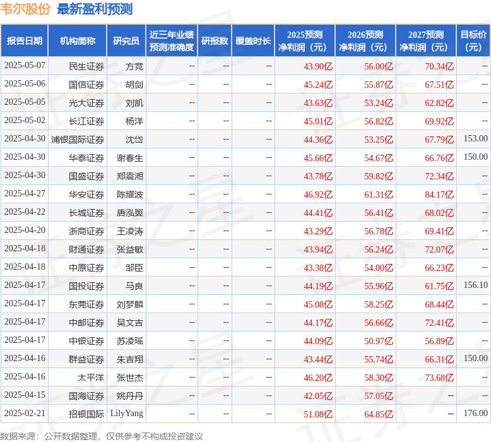The image size is (491, 442).
Task: Select date cell 2025-02-21
Action: pos(25,413)
